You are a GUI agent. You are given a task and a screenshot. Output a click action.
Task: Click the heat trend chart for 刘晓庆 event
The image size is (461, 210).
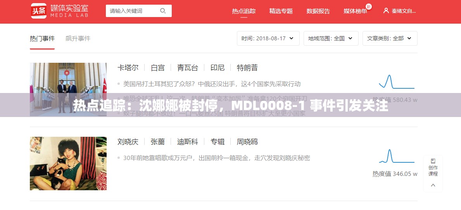pyautogui.click(x=397, y=156)
